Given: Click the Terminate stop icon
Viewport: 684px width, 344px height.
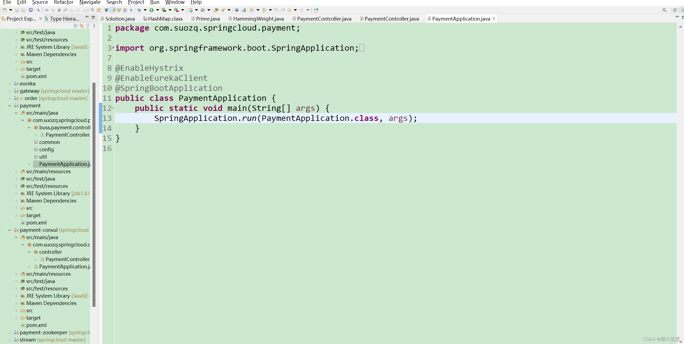Looking at the screenshot, I should click(59, 10).
